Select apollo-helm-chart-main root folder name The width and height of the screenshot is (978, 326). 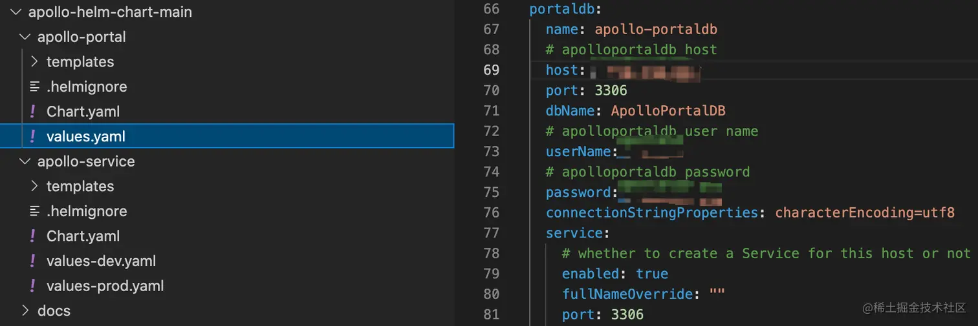[x=110, y=12]
